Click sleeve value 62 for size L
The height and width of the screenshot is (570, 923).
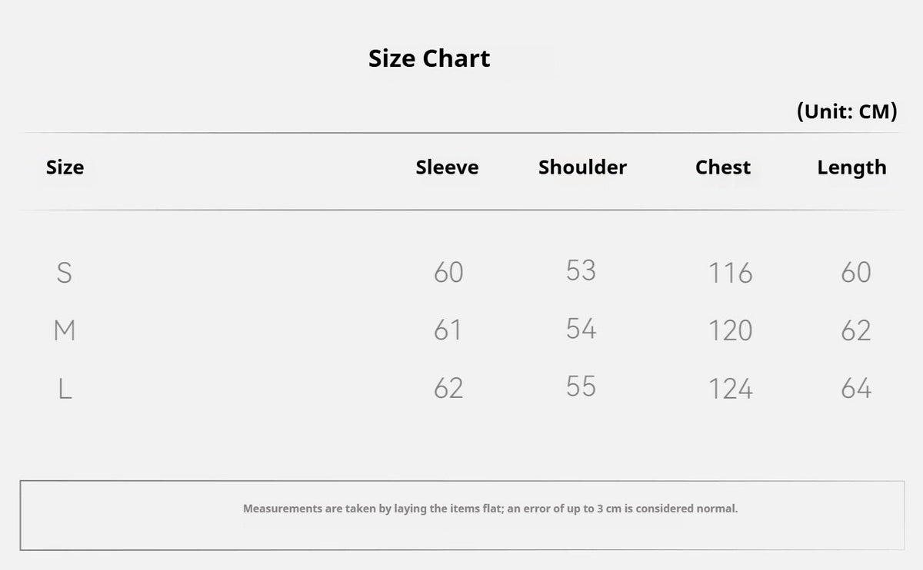coord(448,389)
